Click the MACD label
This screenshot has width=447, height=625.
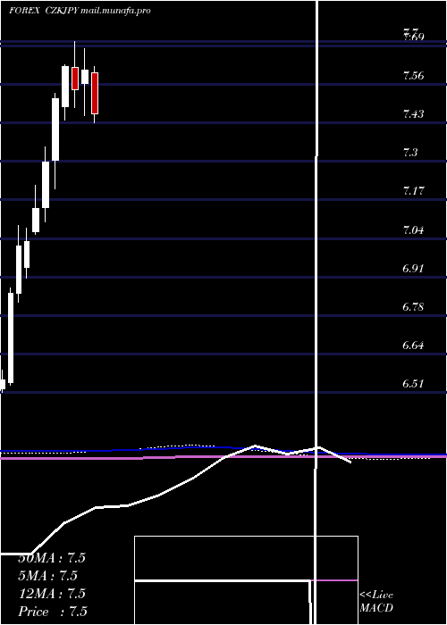(x=376, y=608)
